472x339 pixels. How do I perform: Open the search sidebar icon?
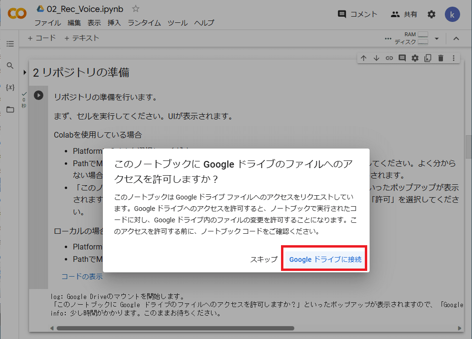coord(10,66)
